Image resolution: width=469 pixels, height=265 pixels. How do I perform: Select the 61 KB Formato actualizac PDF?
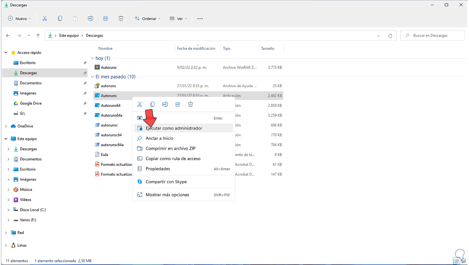pyautogui.click(x=116, y=164)
